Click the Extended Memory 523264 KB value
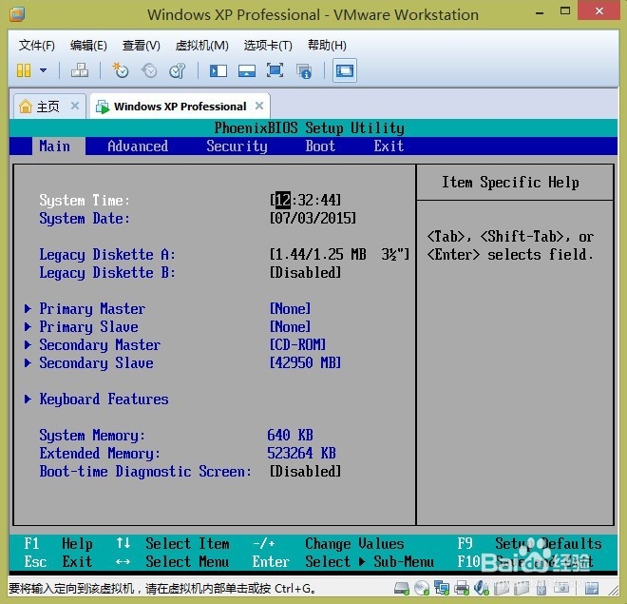This screenshot has width=627, height=604. pos(301,453)
